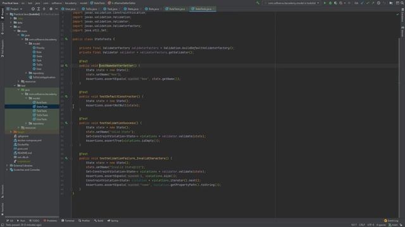This screenshot has height=227, width=405.
Task: Select docker-compose.yml in the project tree
Action: click(28, 140)
